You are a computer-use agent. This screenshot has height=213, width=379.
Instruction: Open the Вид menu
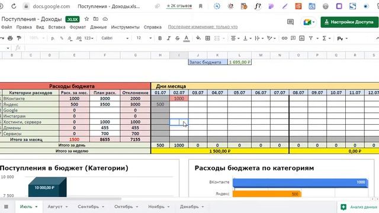[40, 27]
